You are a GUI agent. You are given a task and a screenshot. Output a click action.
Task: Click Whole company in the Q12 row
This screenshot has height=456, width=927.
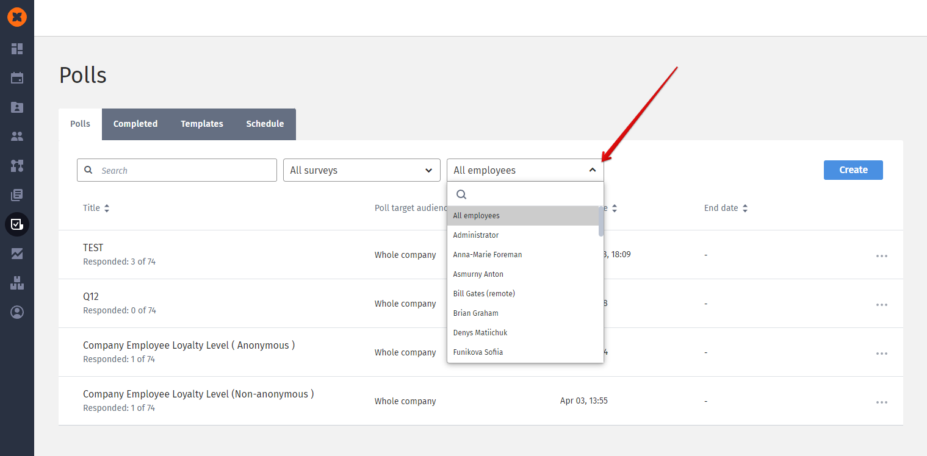(405, 304)
